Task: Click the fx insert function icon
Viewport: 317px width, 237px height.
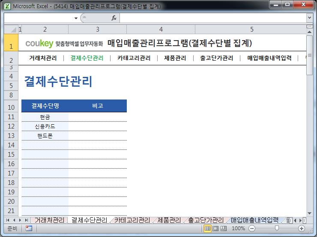Action: (114, 18)
